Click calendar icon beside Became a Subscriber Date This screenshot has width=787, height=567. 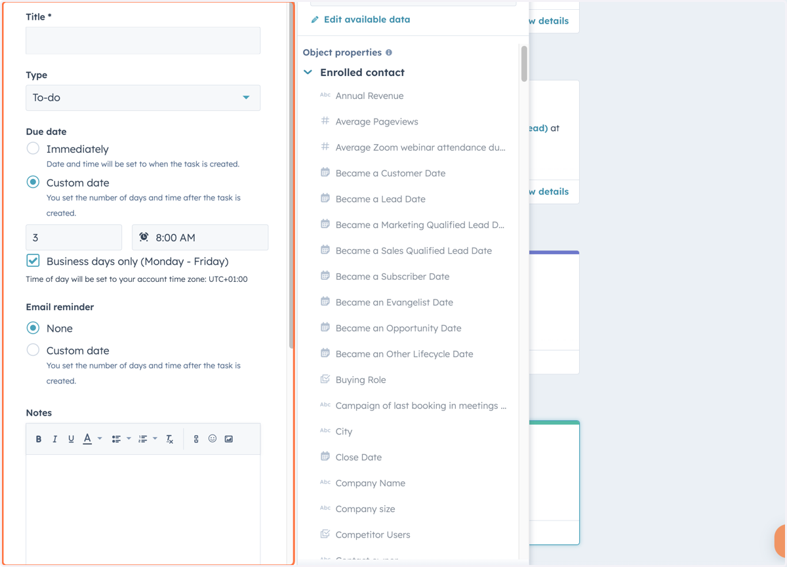pyautogui.click(x=325, y=276)
